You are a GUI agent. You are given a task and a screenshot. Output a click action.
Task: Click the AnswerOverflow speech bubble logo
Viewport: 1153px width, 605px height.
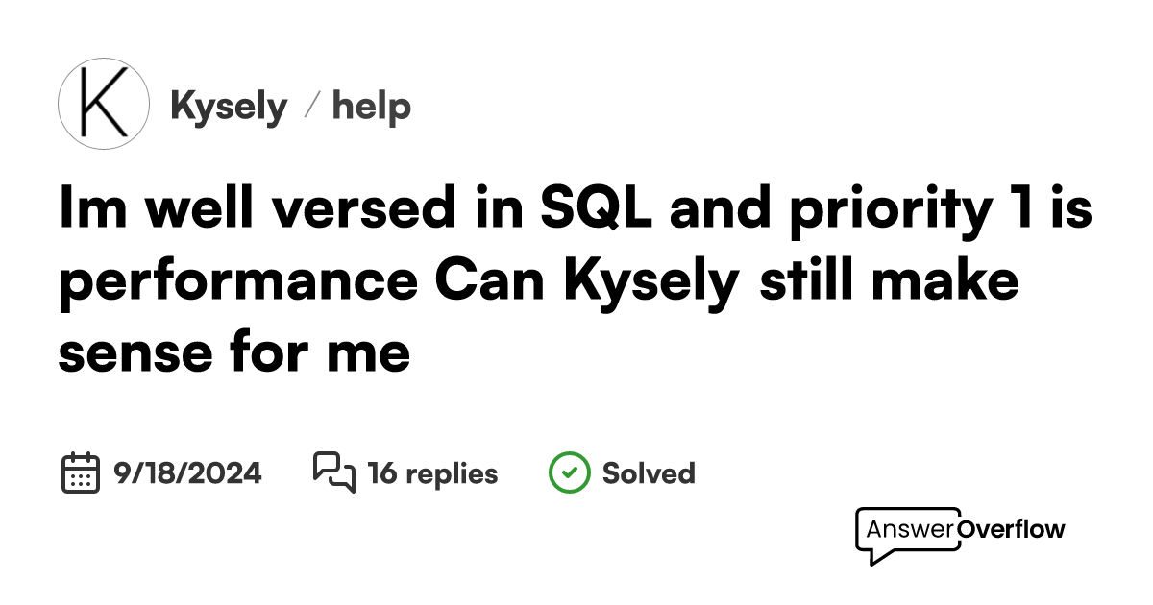point(907,533)
